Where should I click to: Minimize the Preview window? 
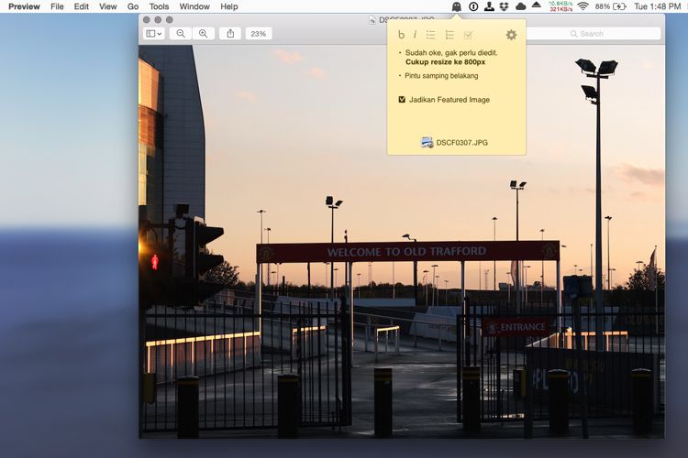coord(158,20)
